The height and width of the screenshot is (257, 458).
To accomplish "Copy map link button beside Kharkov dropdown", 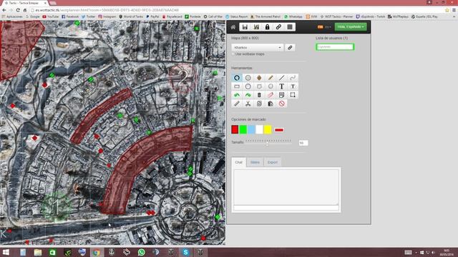I will [290, 48].
